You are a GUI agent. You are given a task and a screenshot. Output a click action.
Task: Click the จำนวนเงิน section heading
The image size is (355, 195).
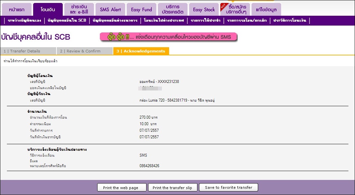[37, 111]
